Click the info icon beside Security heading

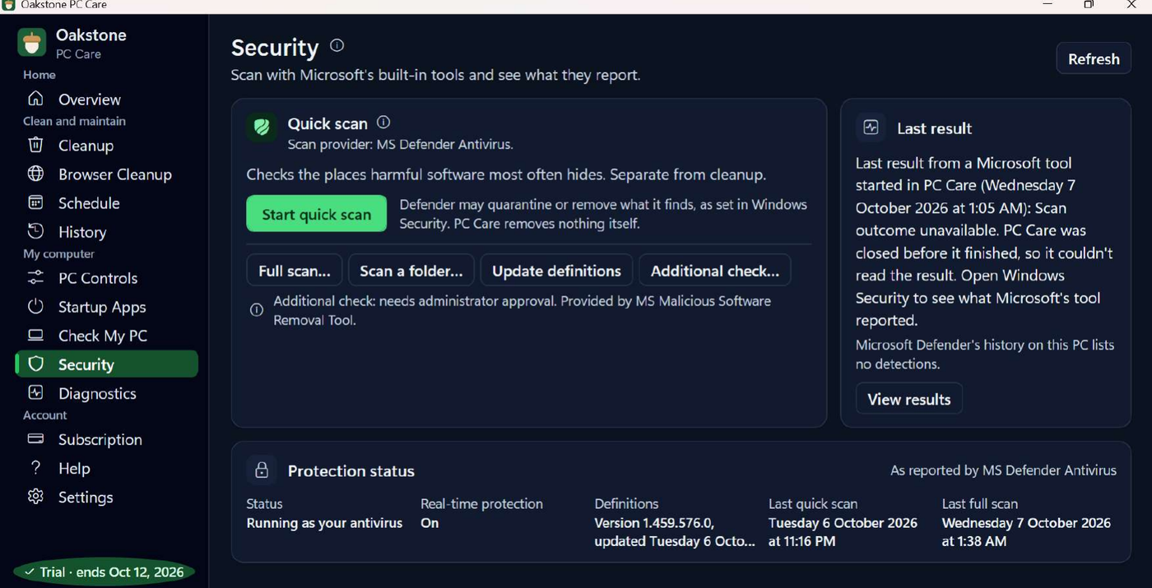pyautogui.click(x=337, y=45)
